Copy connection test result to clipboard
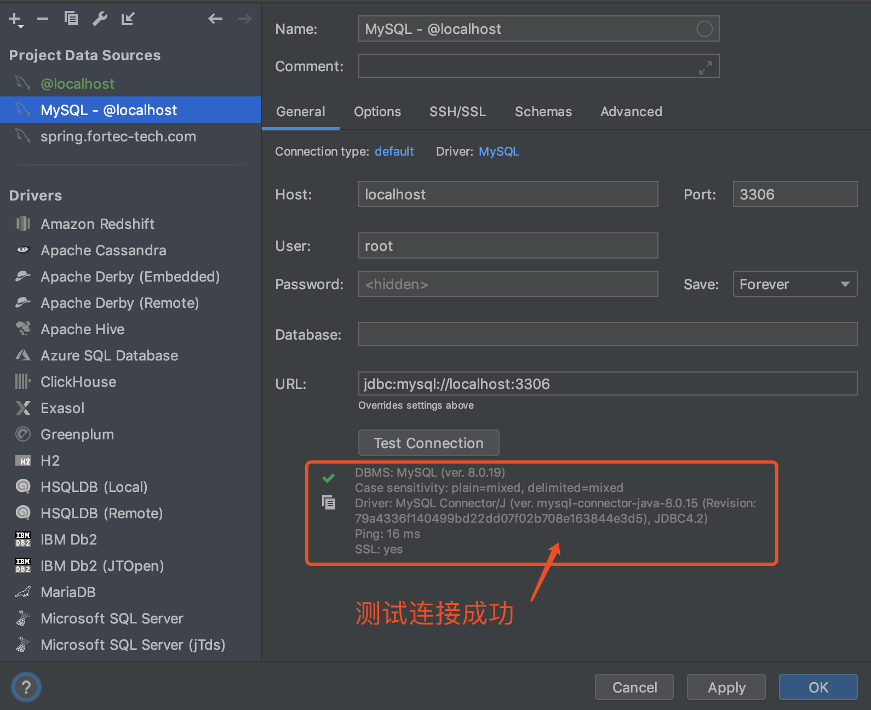Viewport: 871px width, 710px height. tap(329, 502)
